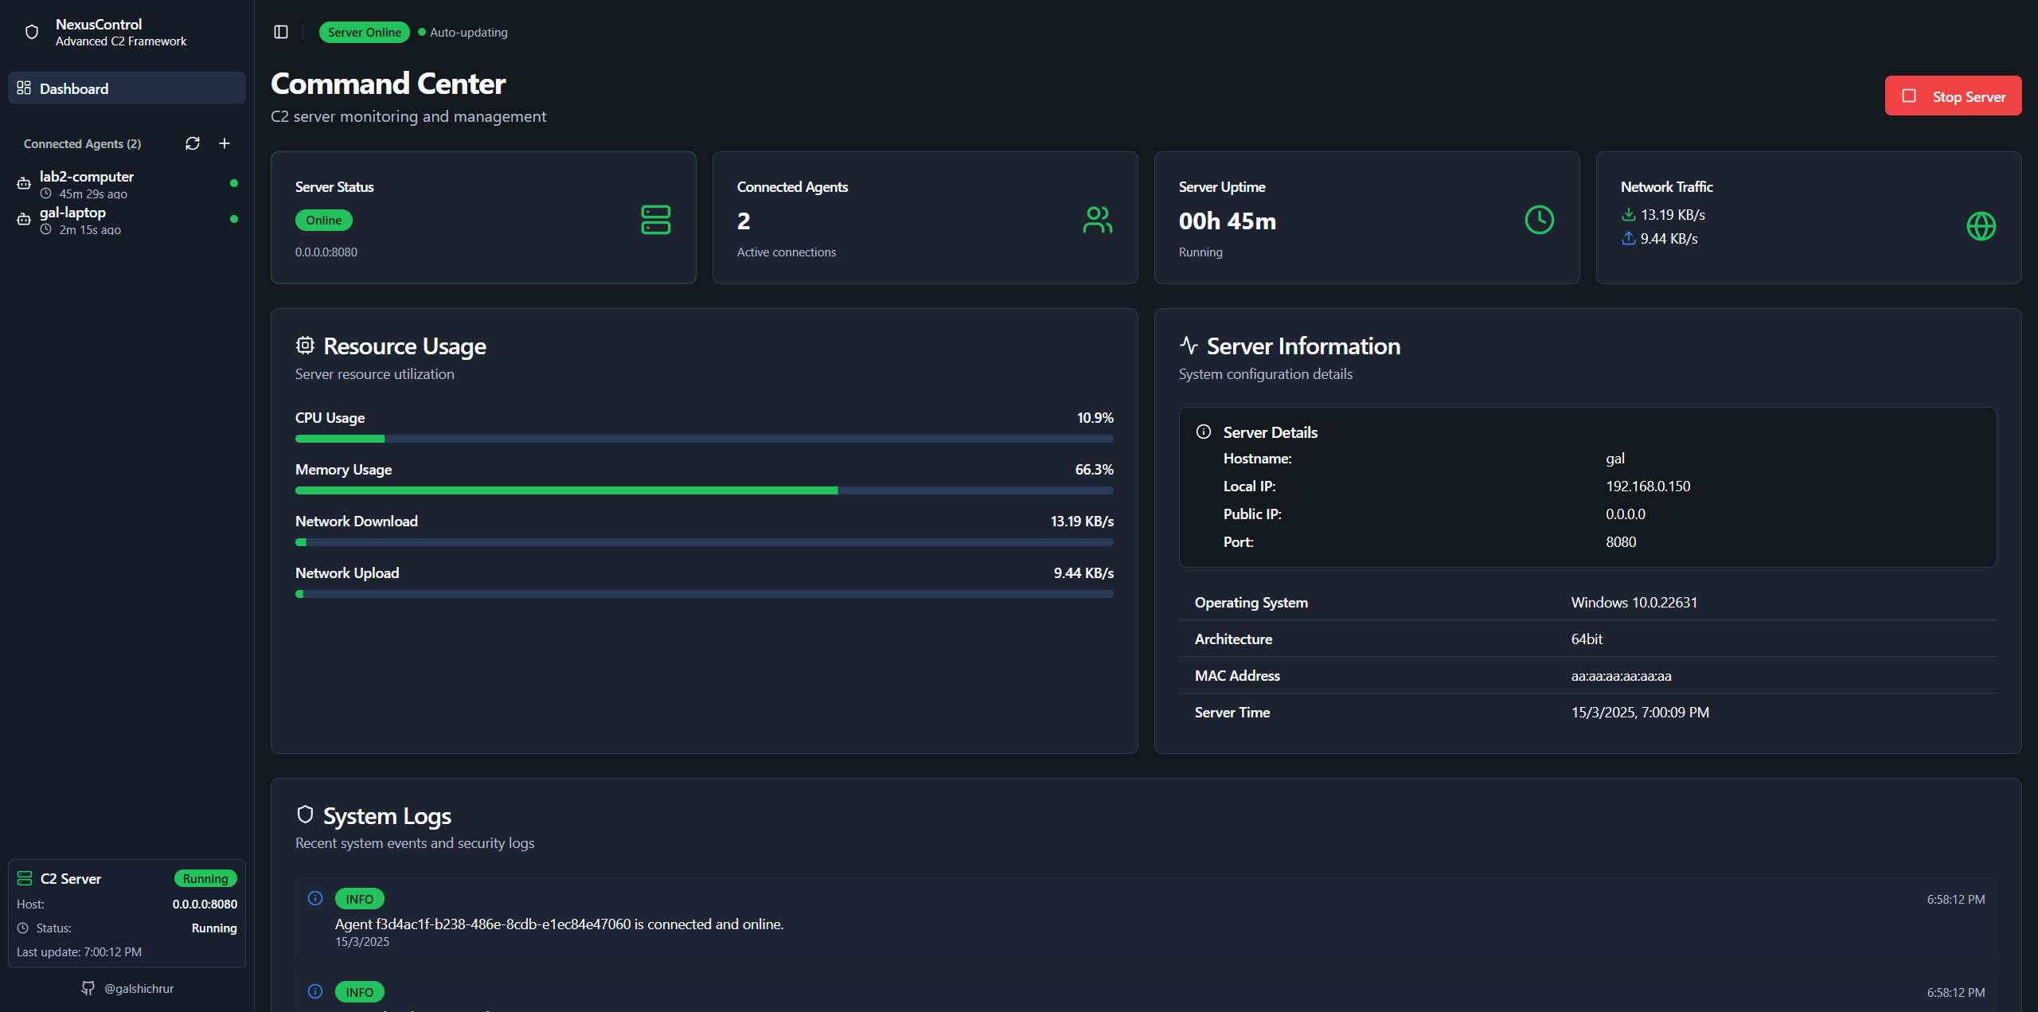Click the CPU icon beside Resource Usage heading
Image resolution: width=2038 pixels, height=1012 pixels.
tap(305, 345)
